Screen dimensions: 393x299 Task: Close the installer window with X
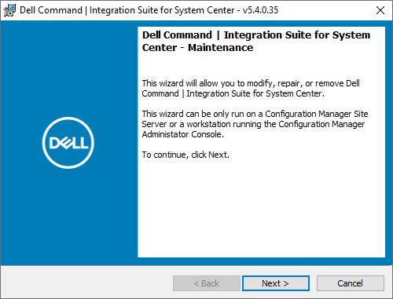coord(380,10)
